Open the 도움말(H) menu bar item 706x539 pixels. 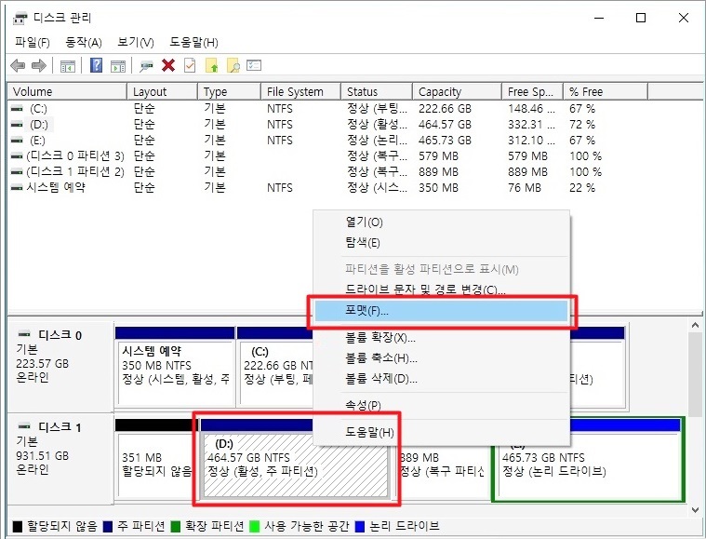point(193,43)
